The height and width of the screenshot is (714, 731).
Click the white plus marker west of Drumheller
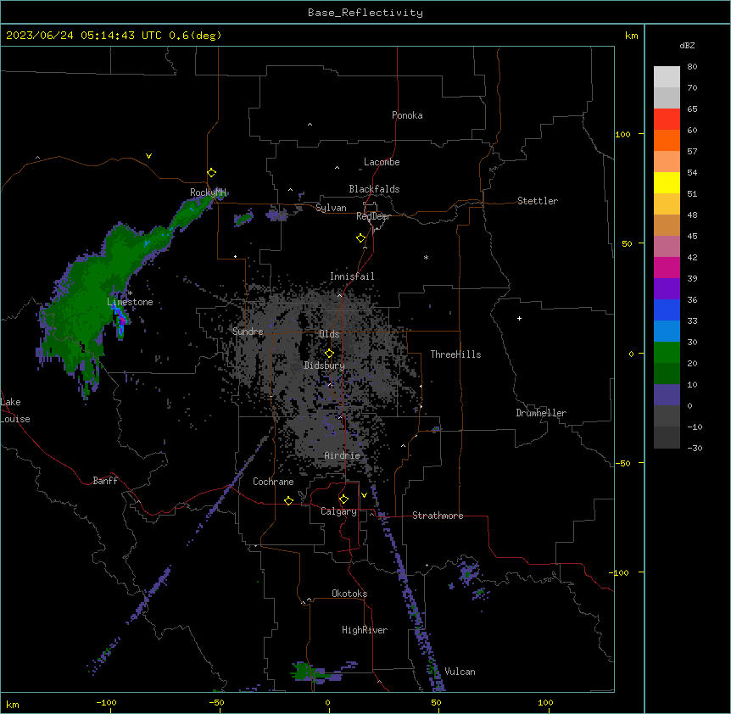tap(519, 318)
